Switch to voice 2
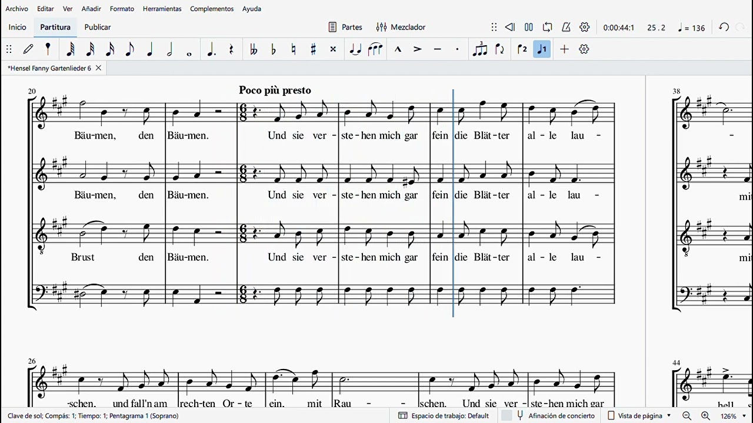The image size is (753, 423). [x=522, y=49]
